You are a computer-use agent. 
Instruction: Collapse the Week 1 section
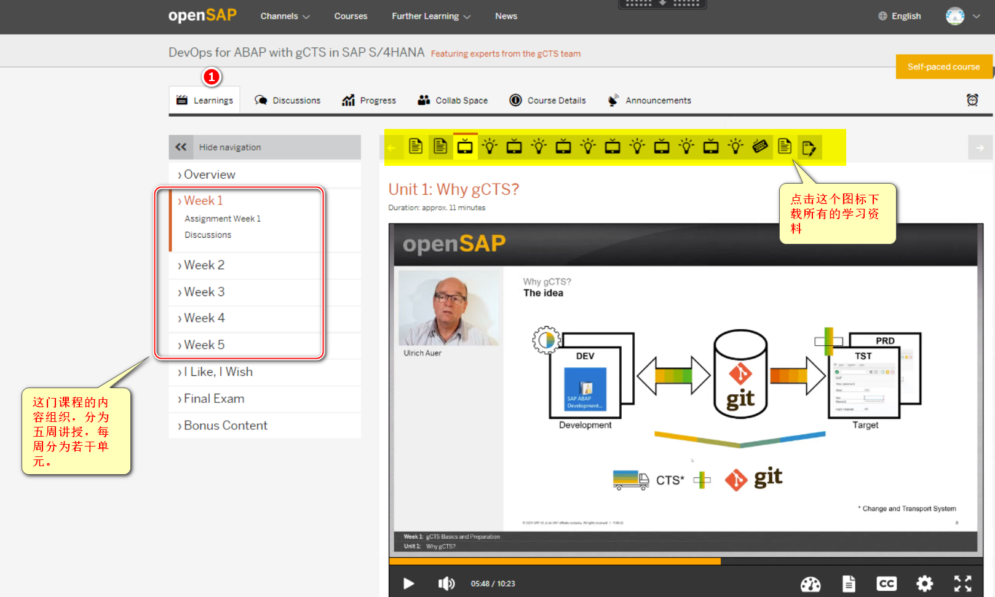(x=204, y=201)
